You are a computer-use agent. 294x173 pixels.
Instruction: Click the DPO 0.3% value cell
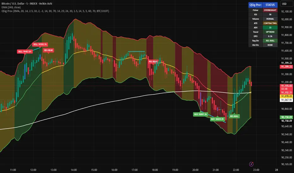pos(270,36)
